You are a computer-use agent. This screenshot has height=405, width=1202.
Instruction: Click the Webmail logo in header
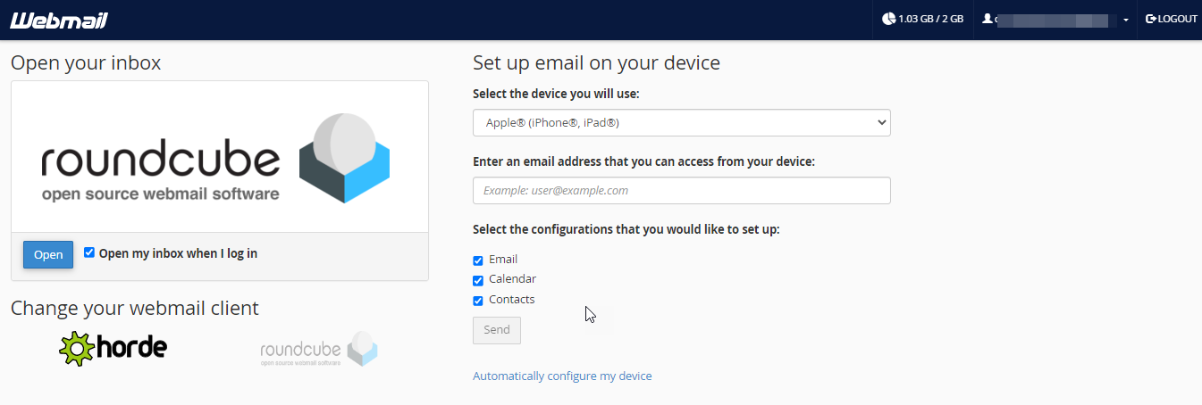(59, 20)
